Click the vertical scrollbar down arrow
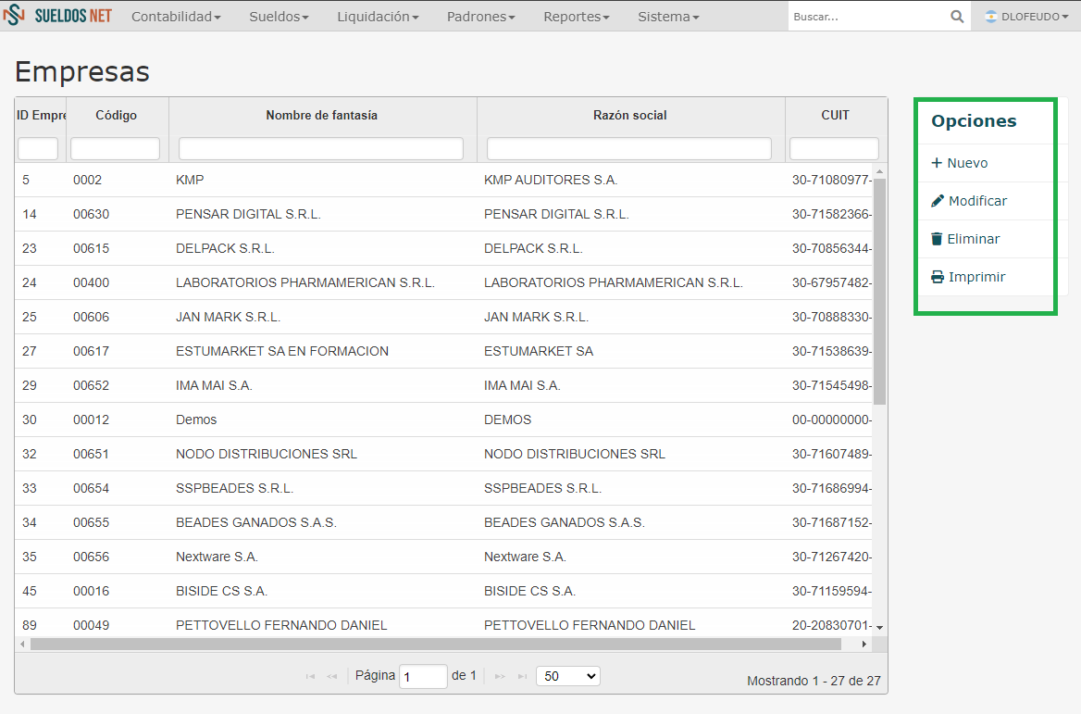Screen dimensions: 1081x714 879,628
